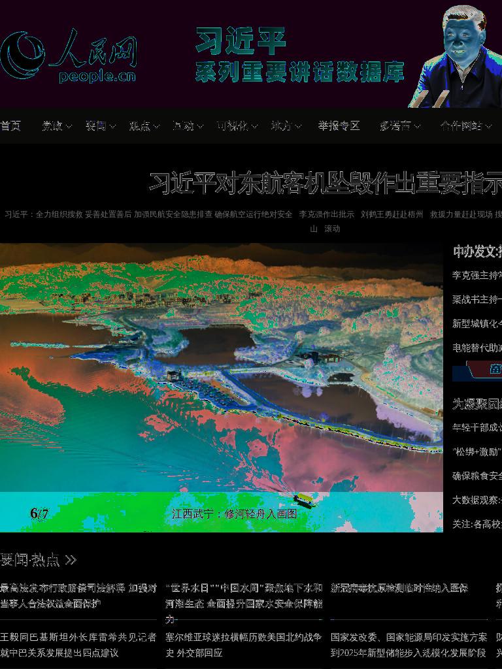This screenshot has height=669, width=502.
Task: Open 举报专区 in the navigation bar
Action: 339,126
